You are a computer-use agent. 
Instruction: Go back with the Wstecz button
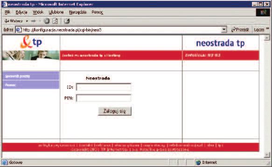click(14, 21)
